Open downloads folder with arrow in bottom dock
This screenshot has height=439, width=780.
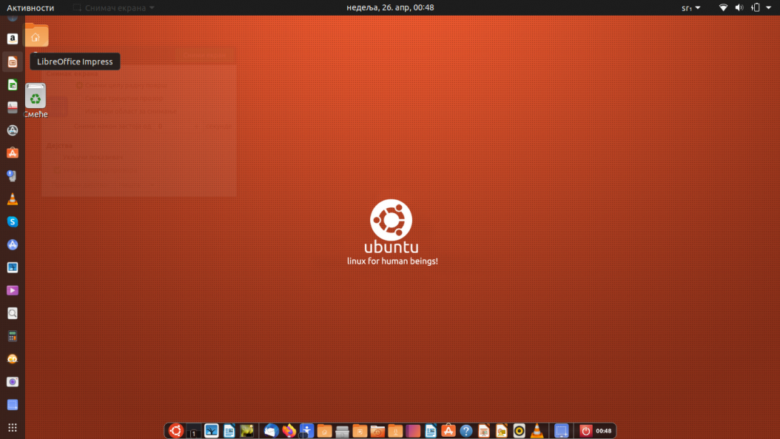click(395, 431)
